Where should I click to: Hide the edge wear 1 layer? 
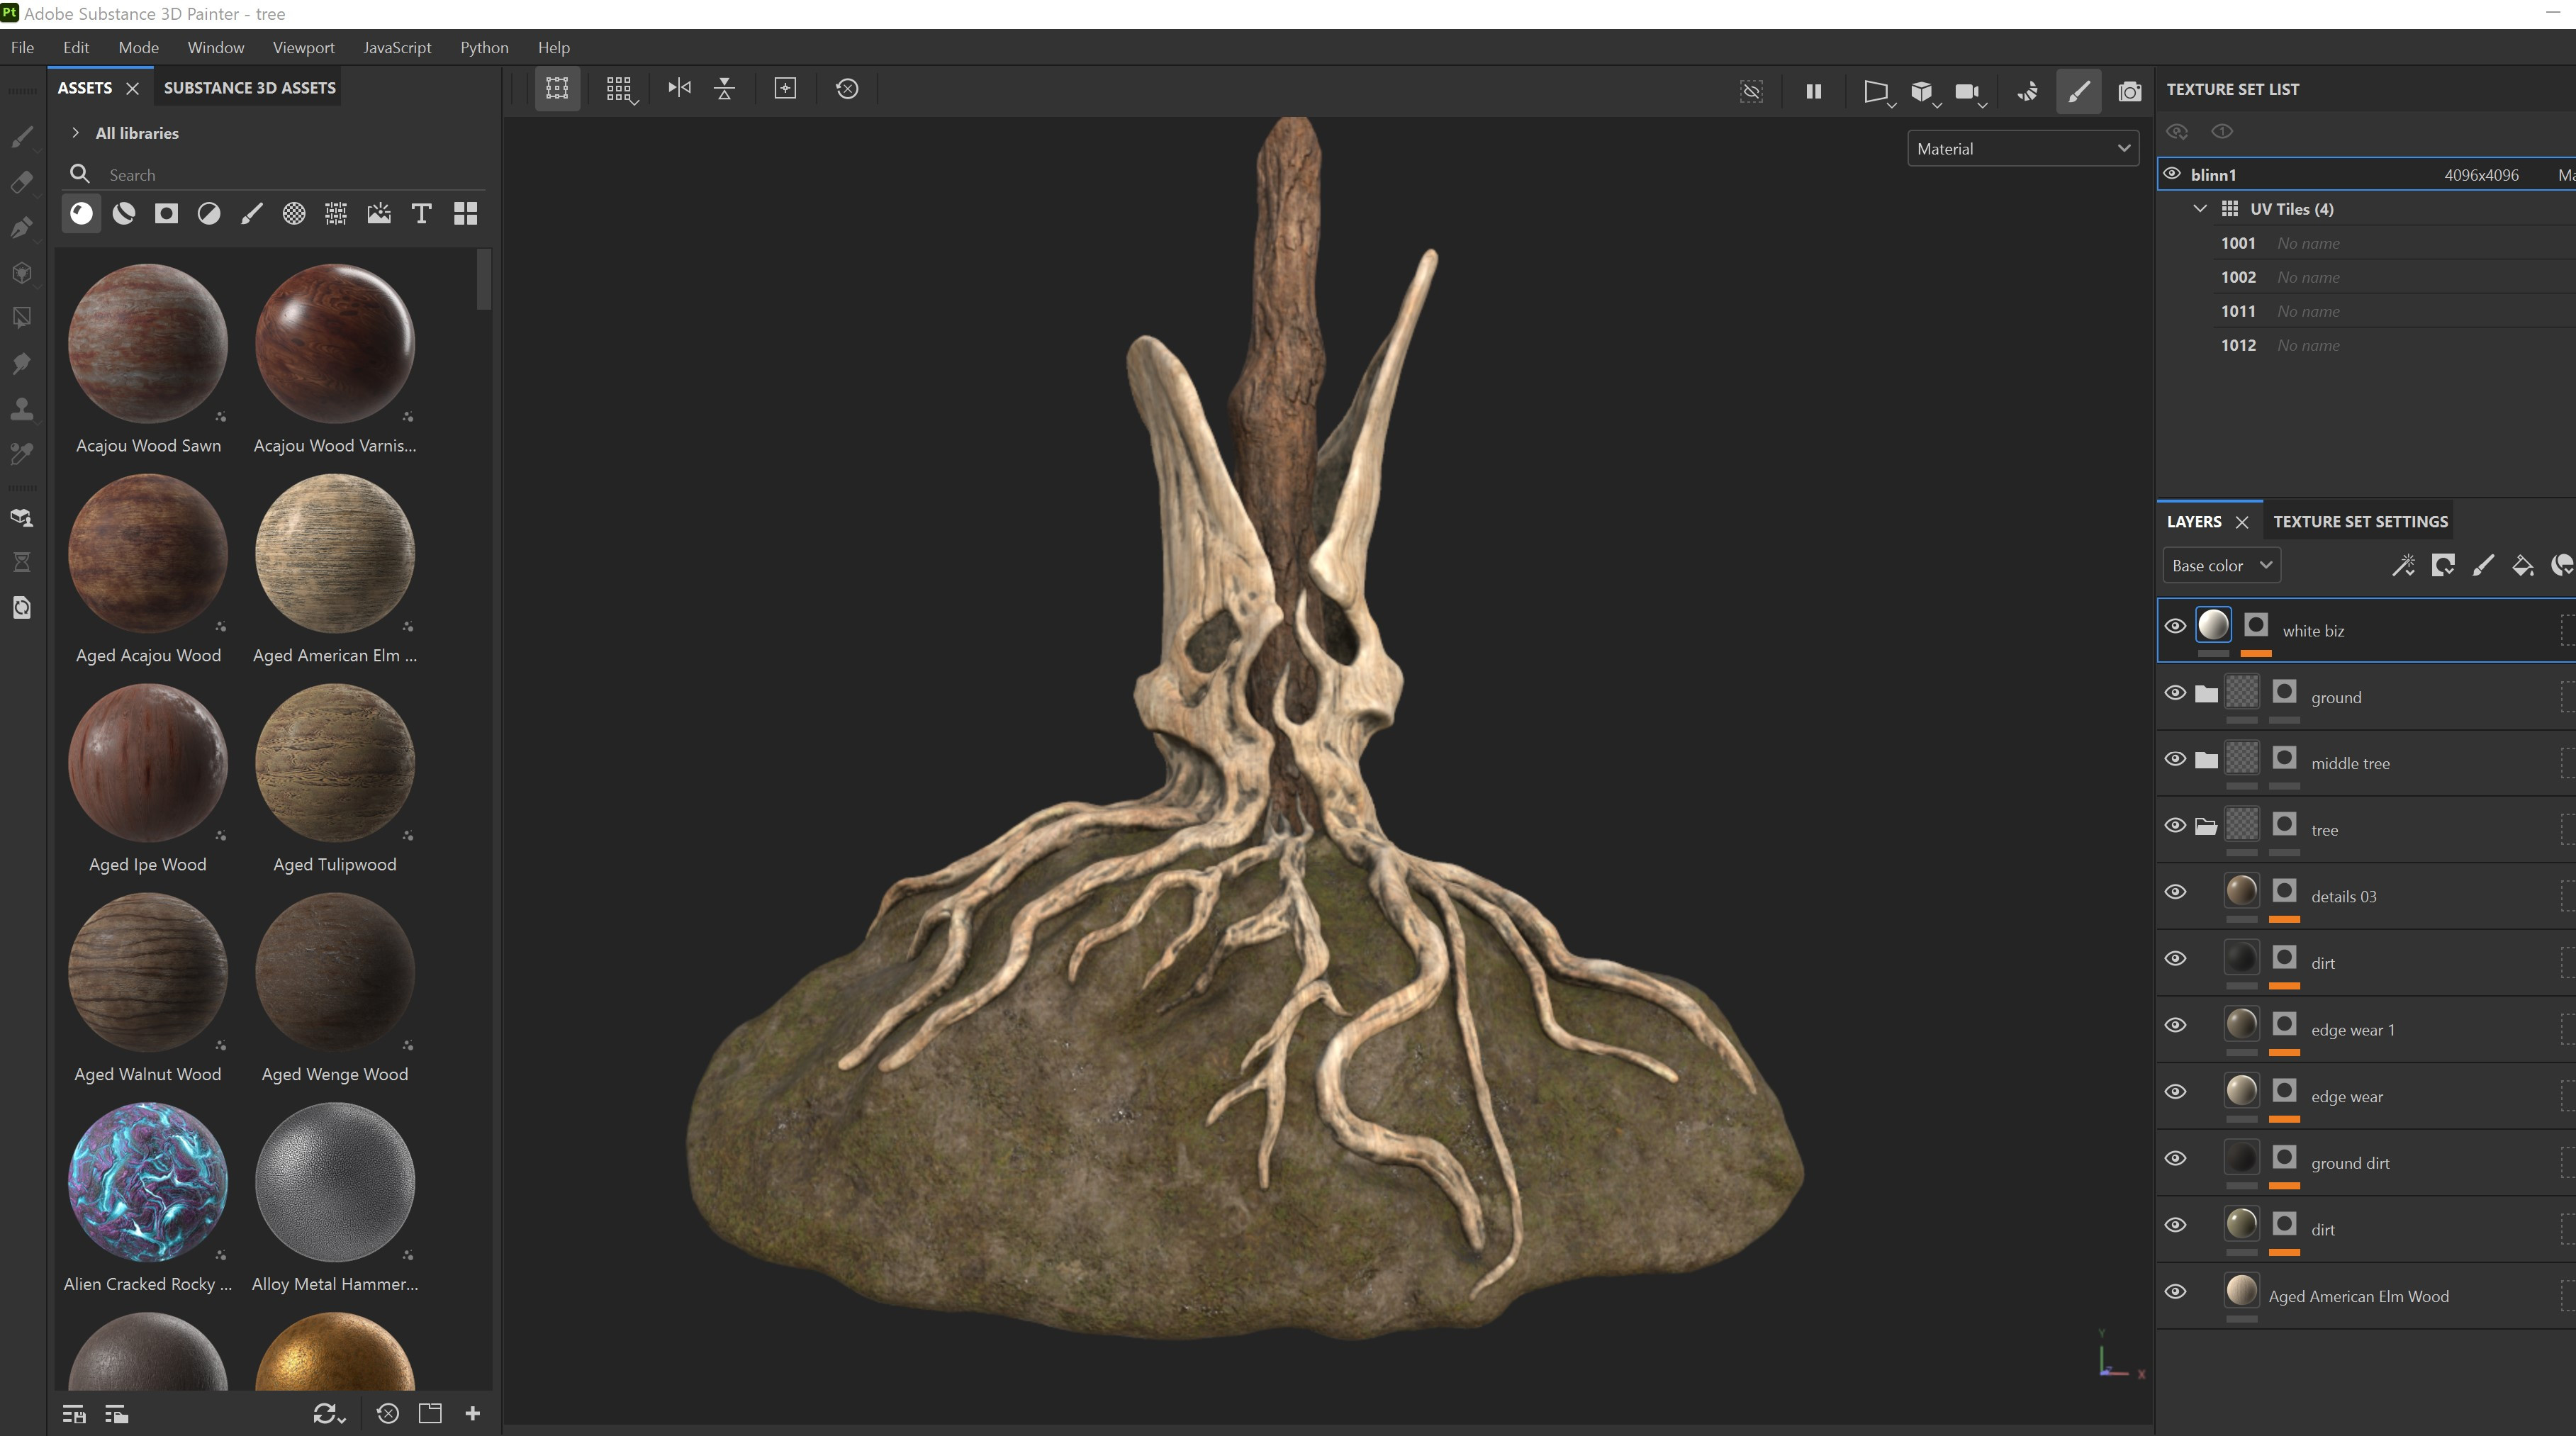[2175, 1026]
